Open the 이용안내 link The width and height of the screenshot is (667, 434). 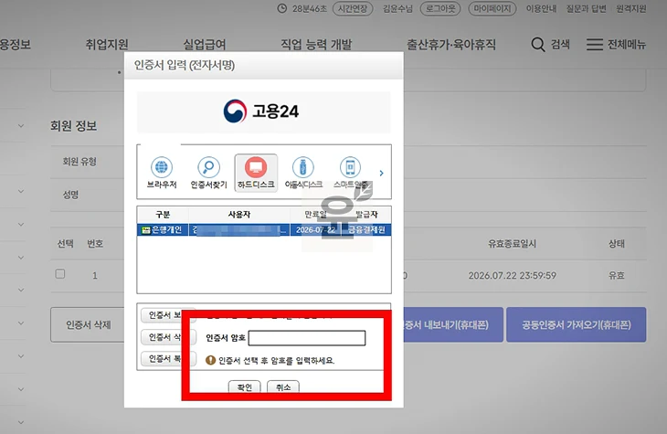click(541, 8)
